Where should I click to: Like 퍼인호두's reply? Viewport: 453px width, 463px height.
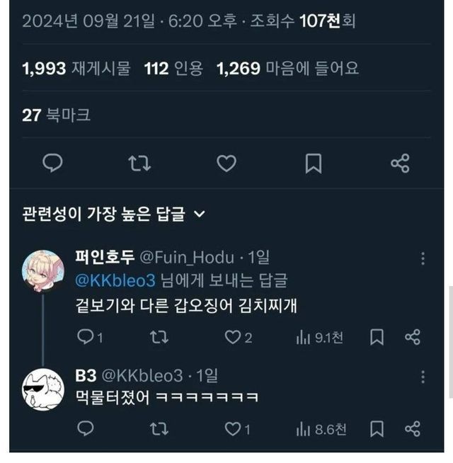pyautogui.click(x=234, y=338)
